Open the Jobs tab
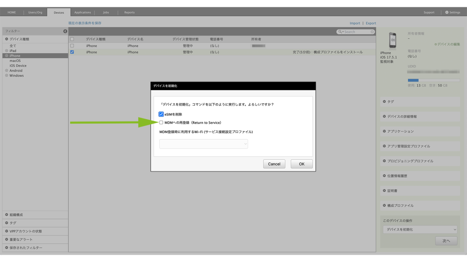Image resolution: width=467 pixels, height=262 pixels. 106,12
